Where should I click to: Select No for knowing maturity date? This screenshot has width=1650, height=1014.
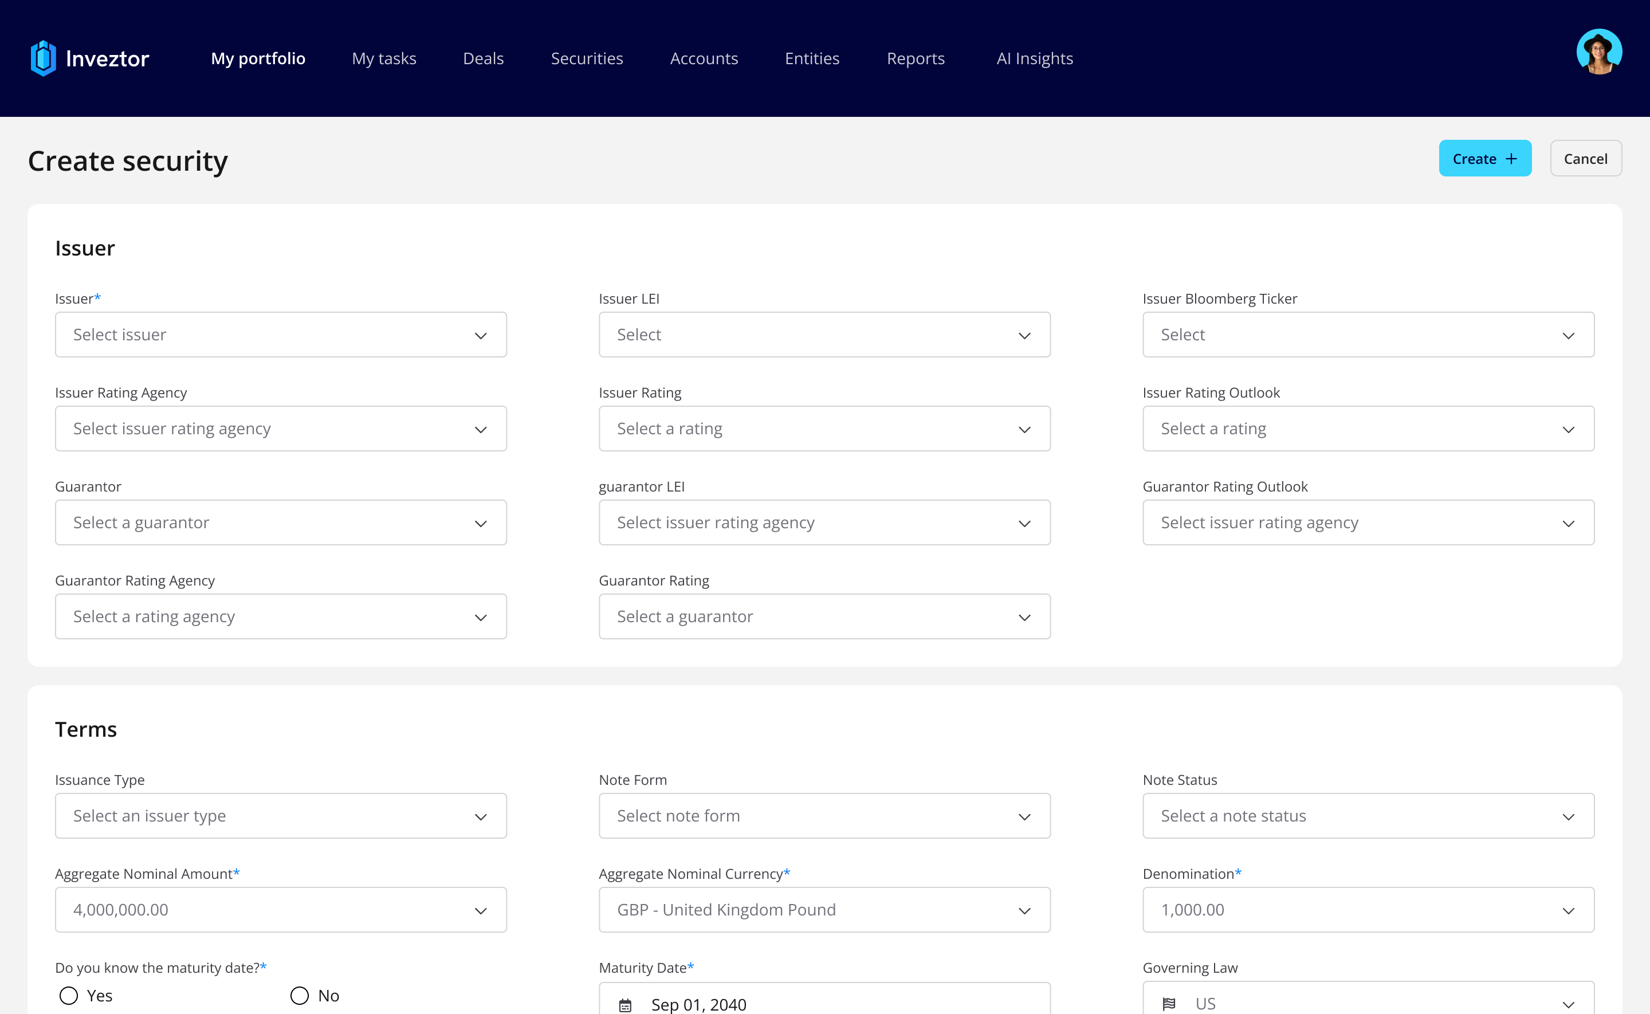point(300,995)
